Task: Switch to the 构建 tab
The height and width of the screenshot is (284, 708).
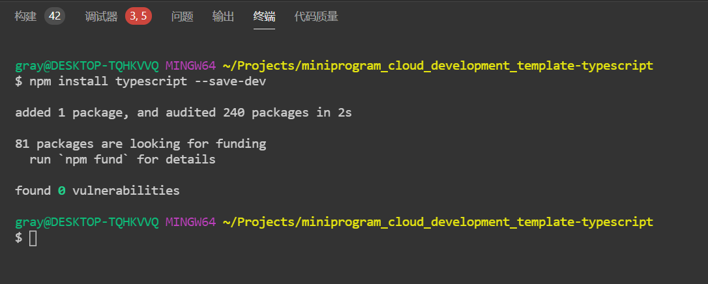Action: 26,16
